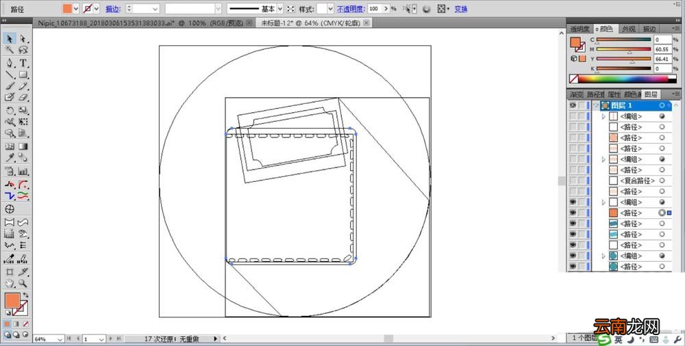685x346 pixels.
Task: Select the Magic Wand tool
Action: (10, 50)
